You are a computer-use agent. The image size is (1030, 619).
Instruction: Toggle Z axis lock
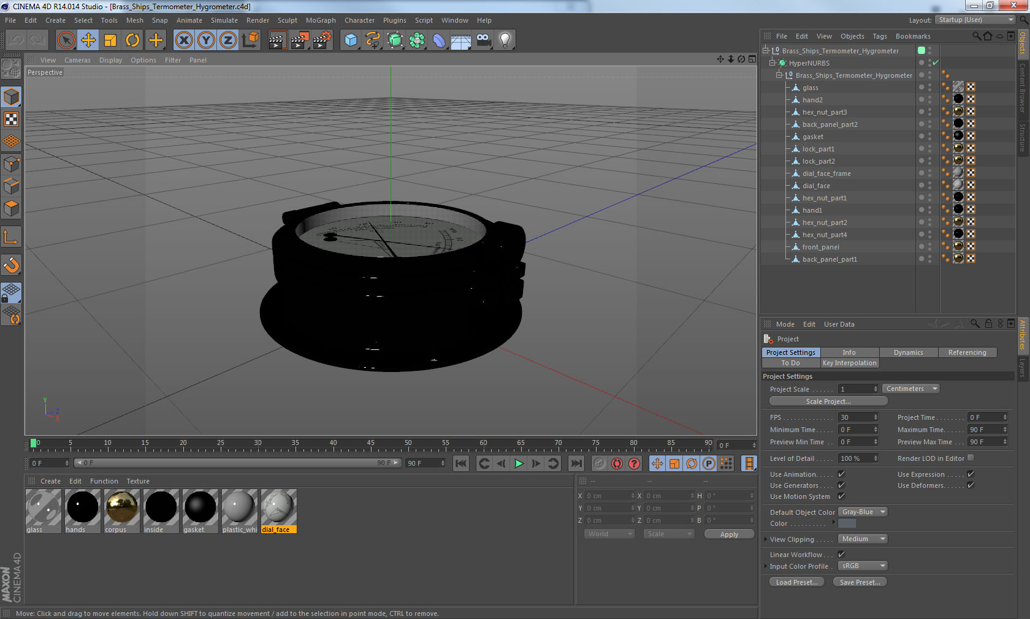point(228,40)
